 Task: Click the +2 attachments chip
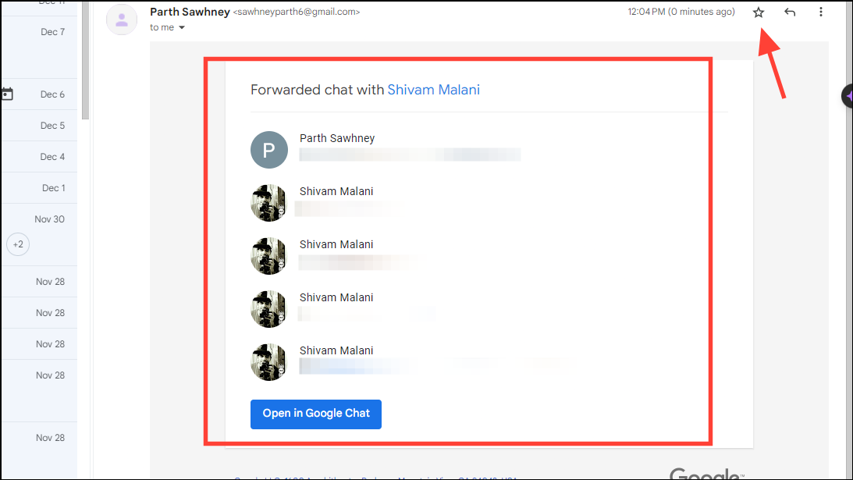point(18,244)
